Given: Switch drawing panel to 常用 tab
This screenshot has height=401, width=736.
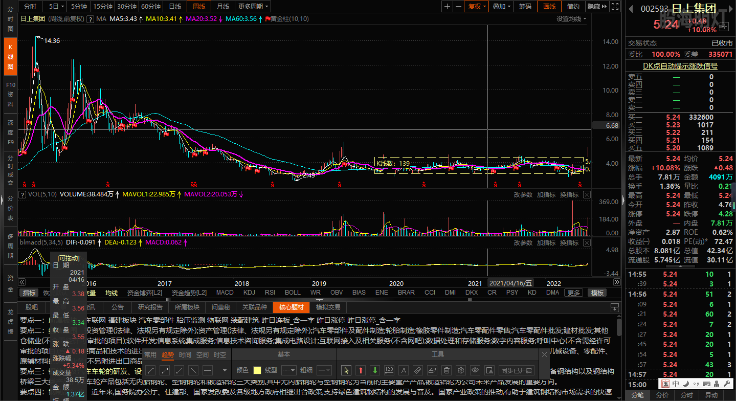Looking at the screenshot, I should 150,354.
